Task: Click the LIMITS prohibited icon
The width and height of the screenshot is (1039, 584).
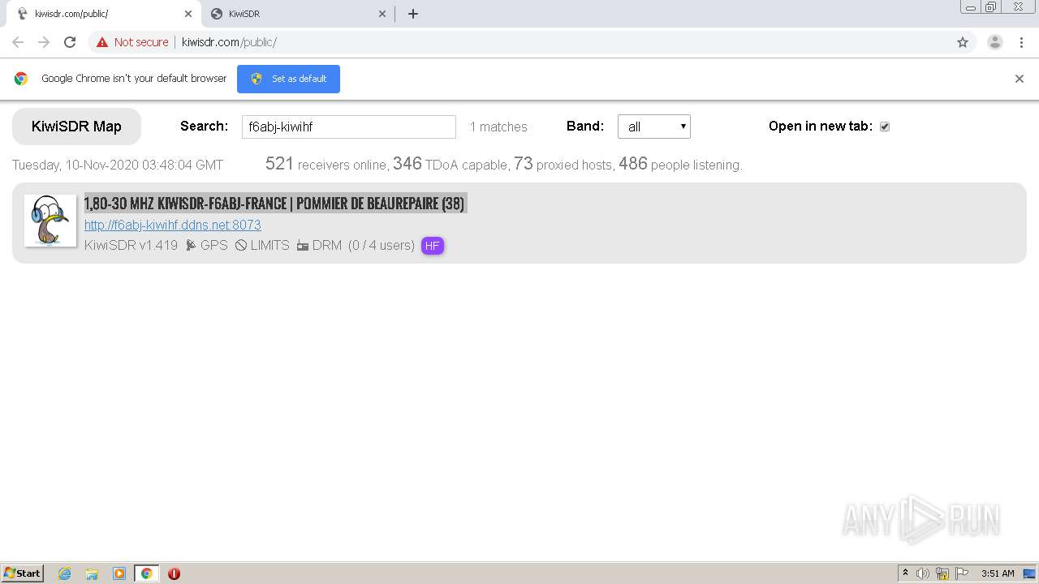Action: (x=241, y=245)
